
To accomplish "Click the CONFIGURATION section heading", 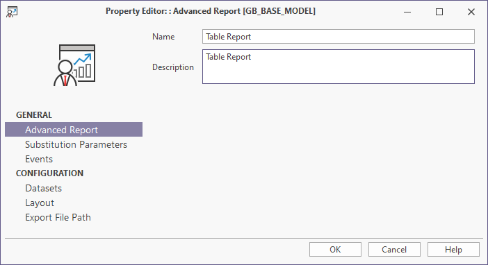I will tap(50, 173).
